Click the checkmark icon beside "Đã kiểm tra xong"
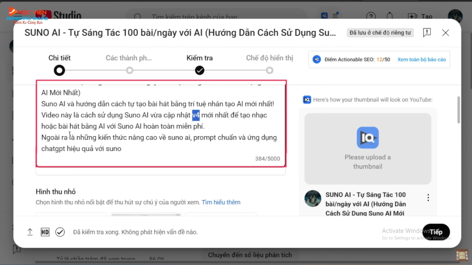The width and height of the screenshot is (472, 265). point(60,232)
